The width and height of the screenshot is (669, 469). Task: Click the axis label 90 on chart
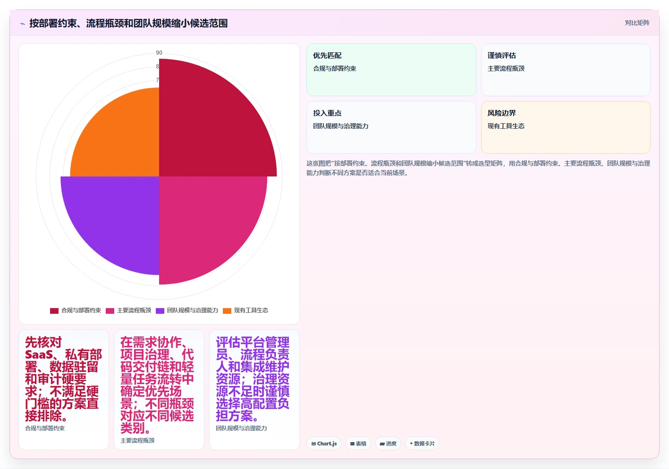coord(159,53)
